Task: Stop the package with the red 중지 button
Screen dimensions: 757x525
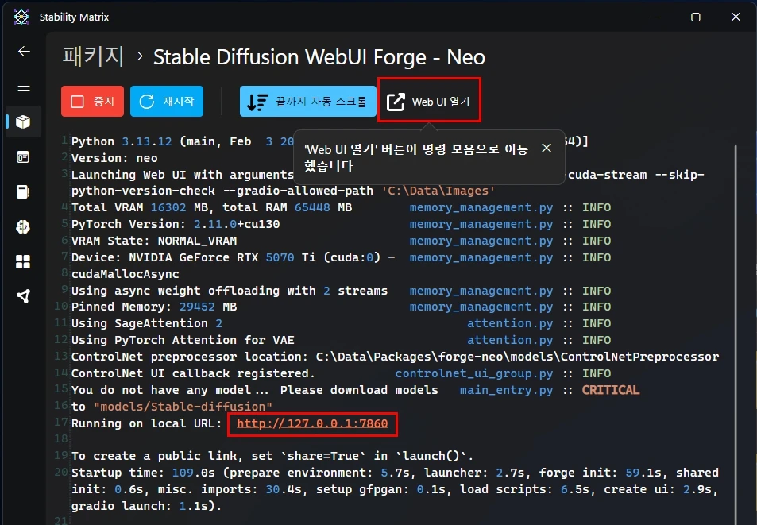Action: point(92,102)
